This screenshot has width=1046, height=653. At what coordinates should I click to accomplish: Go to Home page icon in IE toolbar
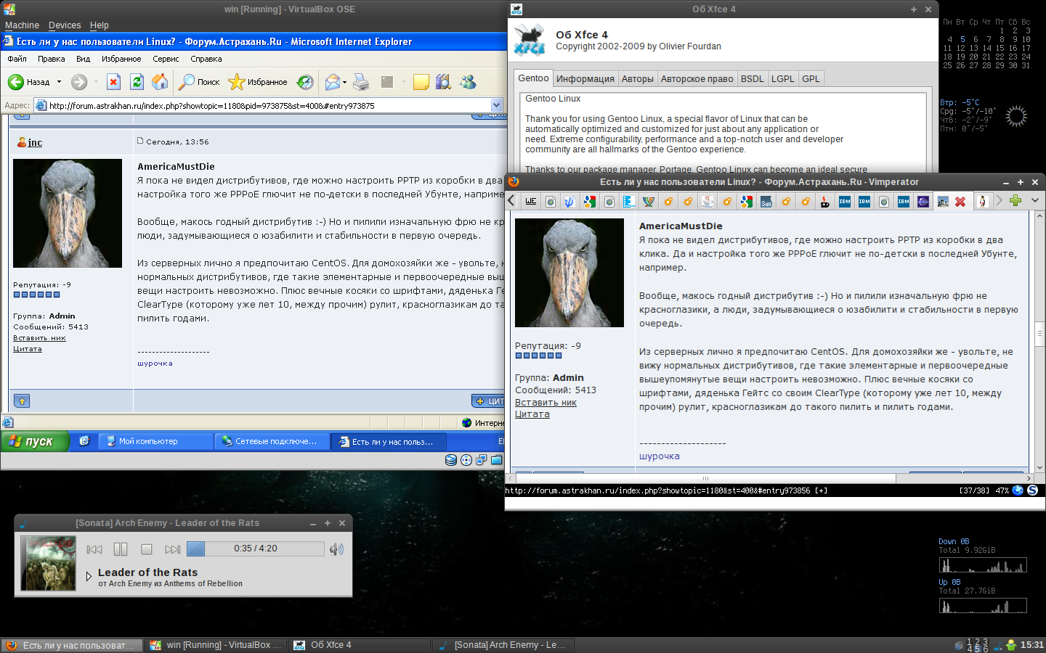(160, 82)
